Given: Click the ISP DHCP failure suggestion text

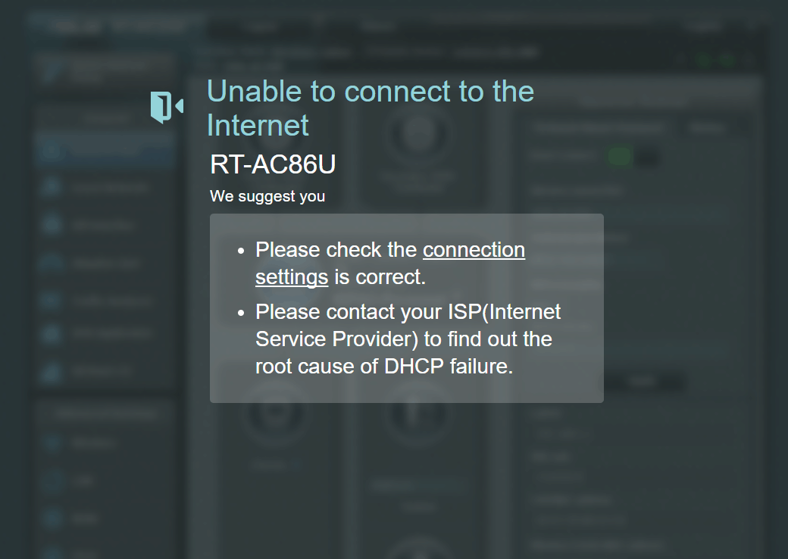Looking at the screenshot, I should (x=408, y=339).
